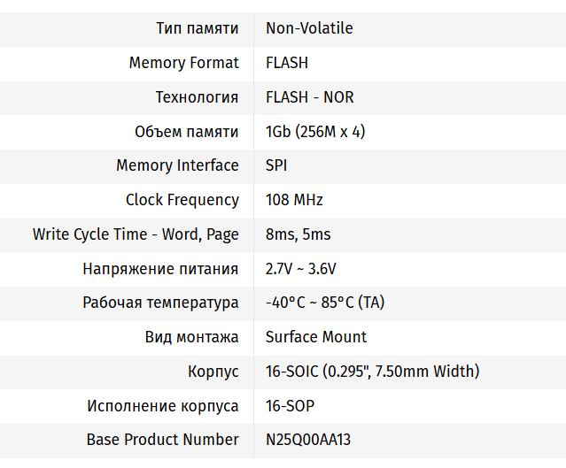Select the '8ms, 5ms' value
This screenshot has width=566, height=468.
pyautogui.click(x=299, y=234)
